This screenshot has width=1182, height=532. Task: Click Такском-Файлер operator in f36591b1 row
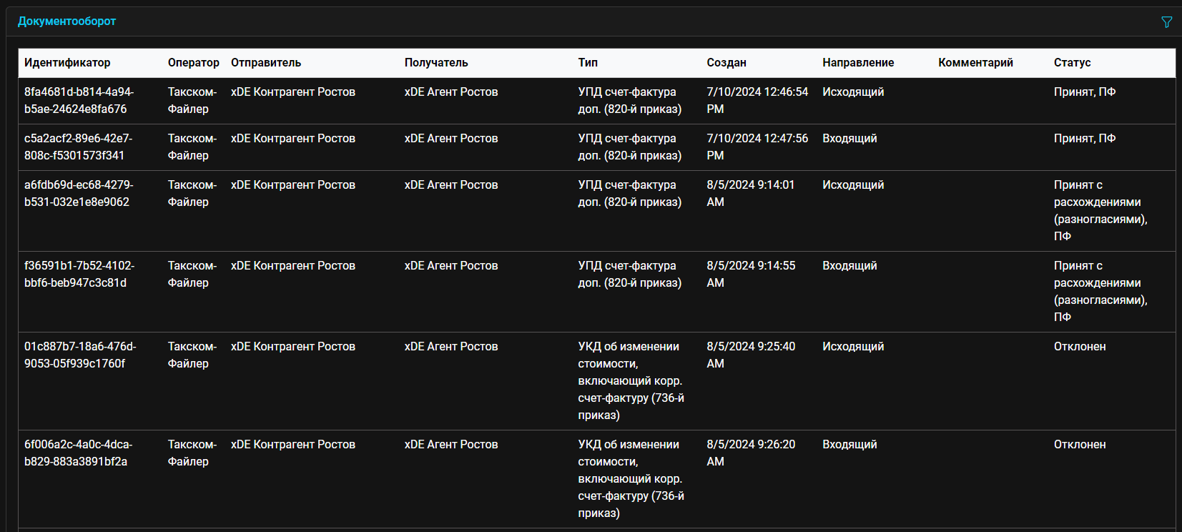[x=192, y=275]
